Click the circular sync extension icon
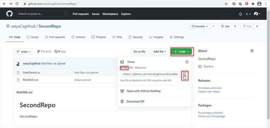The width and height of the screenshot is (270, 128). (x=234, y=4)
